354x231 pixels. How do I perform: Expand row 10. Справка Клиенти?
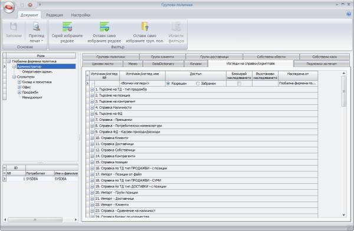[92, 138]
